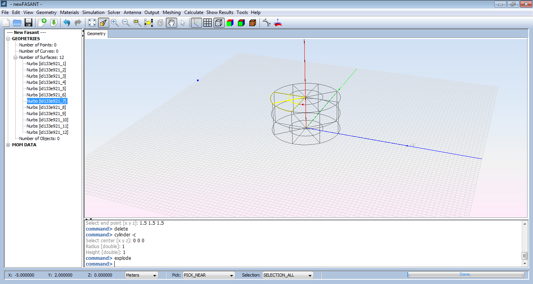Image resolution: width=533 pixels, height=284 pixels.
Task: Open the PICK_NEAR pick mode dropdown
Action: click(x=209, y=275)
